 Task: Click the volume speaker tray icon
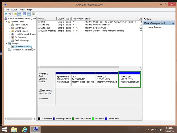161,130
